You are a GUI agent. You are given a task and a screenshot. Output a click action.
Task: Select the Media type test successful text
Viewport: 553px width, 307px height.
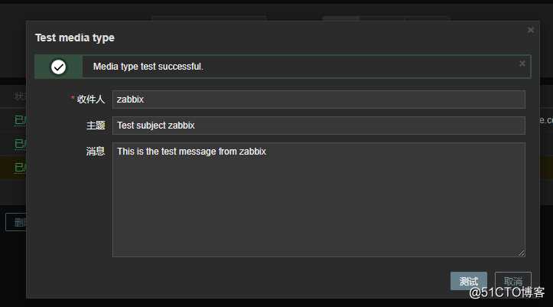[x=148, y=67]
